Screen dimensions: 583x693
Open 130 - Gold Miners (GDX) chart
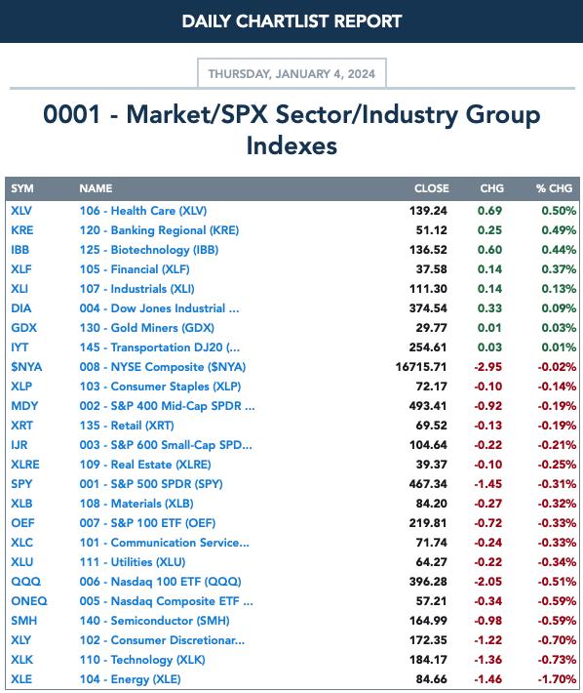pyautogui.click(x=146, y=328)
